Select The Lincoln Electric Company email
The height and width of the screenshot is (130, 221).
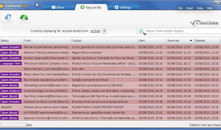(110, 63)
